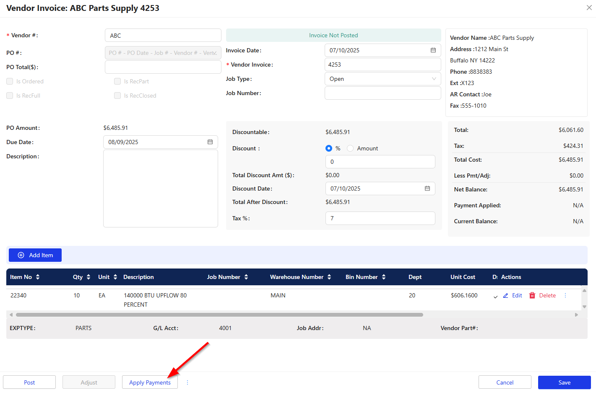
Task: Open more options beside Apply Payments
Action: click(187, 382)
